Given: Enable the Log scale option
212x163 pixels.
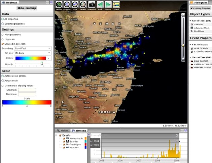Looking at the screenshot, I should tap(3, 39).
